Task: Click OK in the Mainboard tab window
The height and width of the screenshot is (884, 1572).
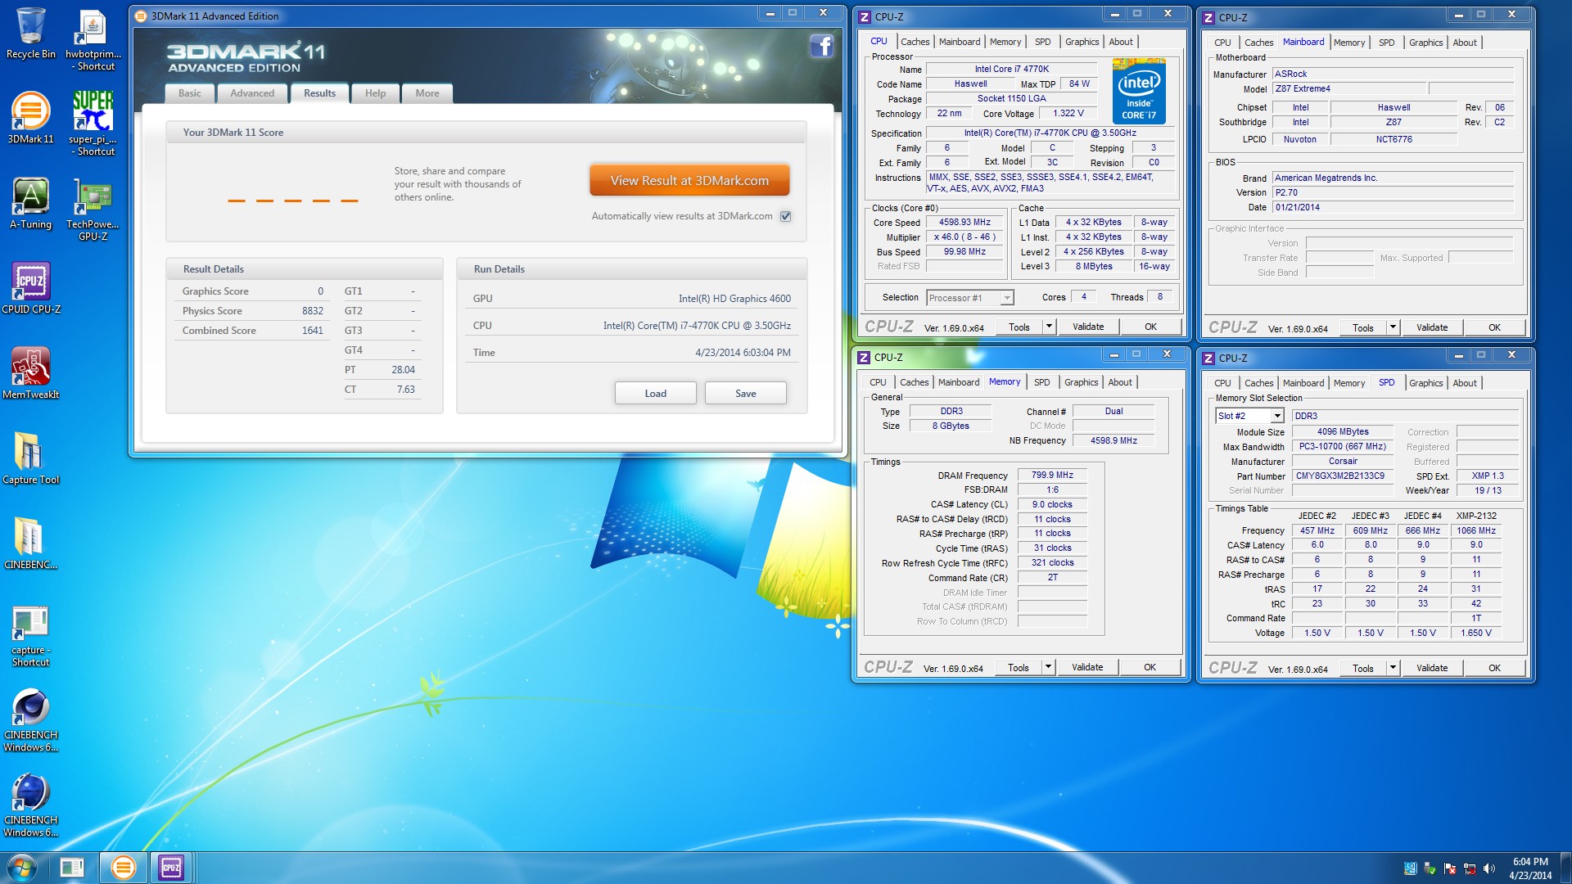Action: click(1494, 327)
